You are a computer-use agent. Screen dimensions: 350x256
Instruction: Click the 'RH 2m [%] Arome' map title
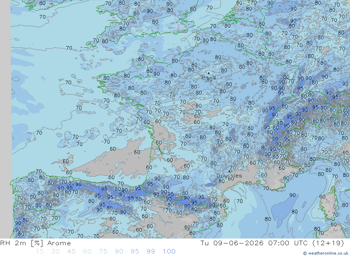35,243
